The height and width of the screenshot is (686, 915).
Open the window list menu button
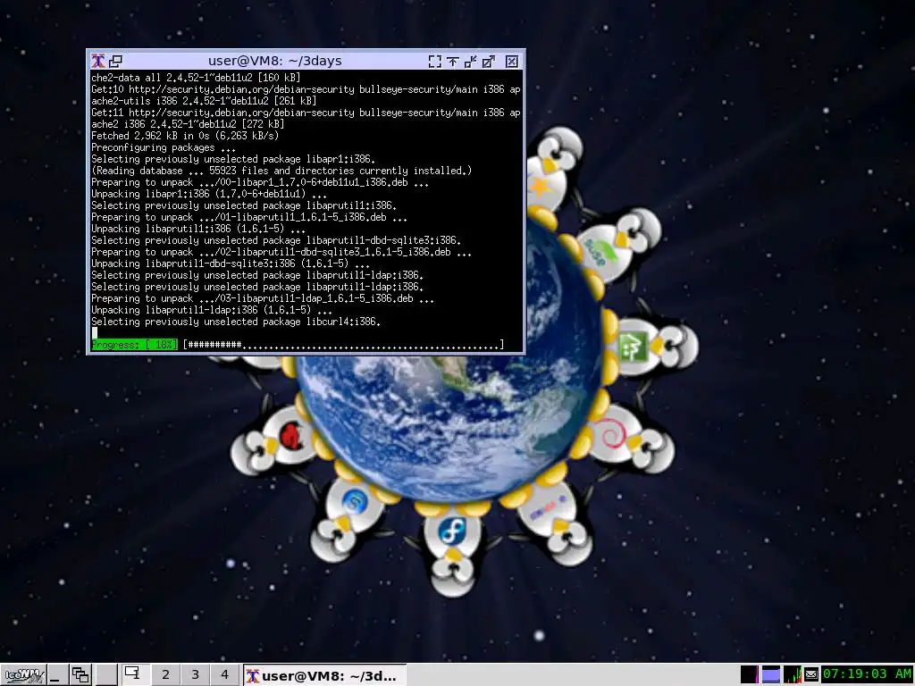80,675
